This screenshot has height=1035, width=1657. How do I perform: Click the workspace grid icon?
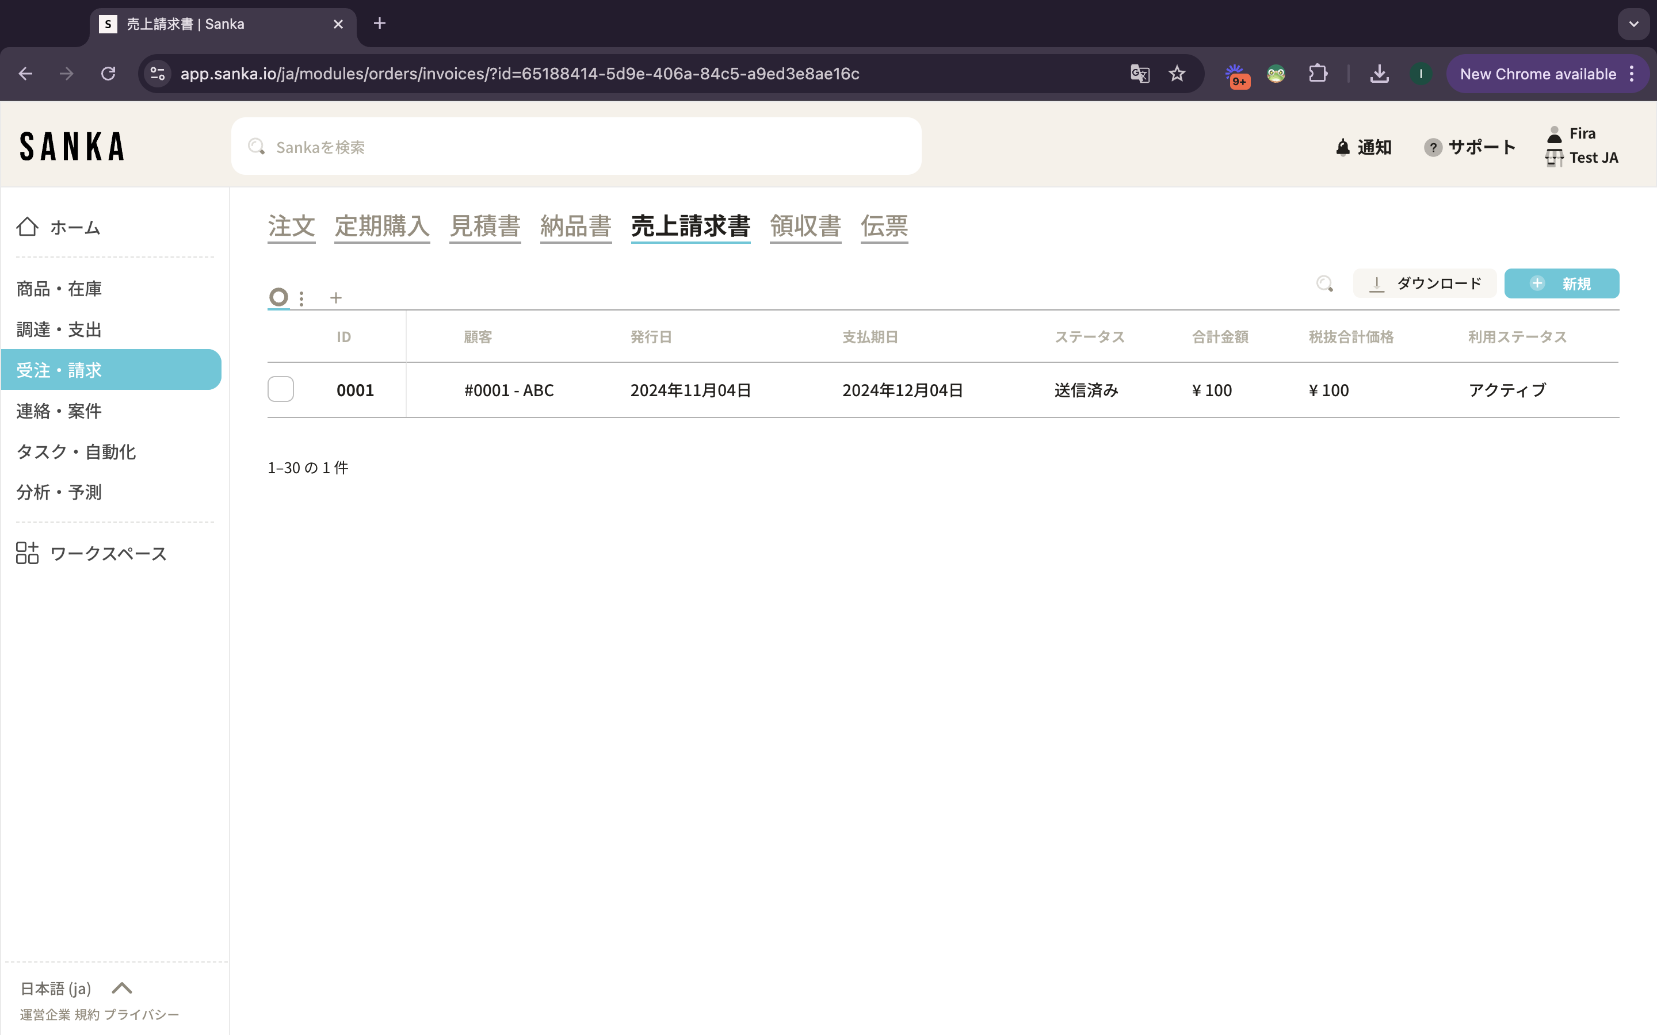coord(28,553)
